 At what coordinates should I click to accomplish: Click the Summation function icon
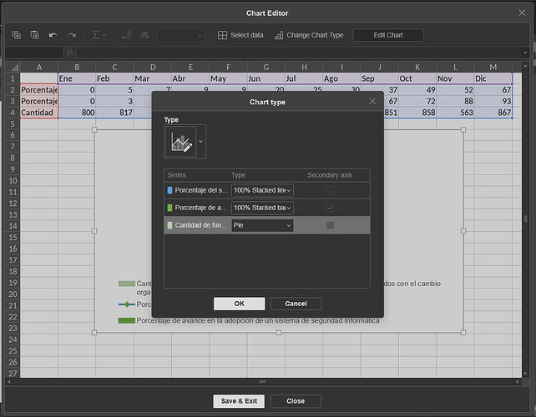tap(95, 35)
